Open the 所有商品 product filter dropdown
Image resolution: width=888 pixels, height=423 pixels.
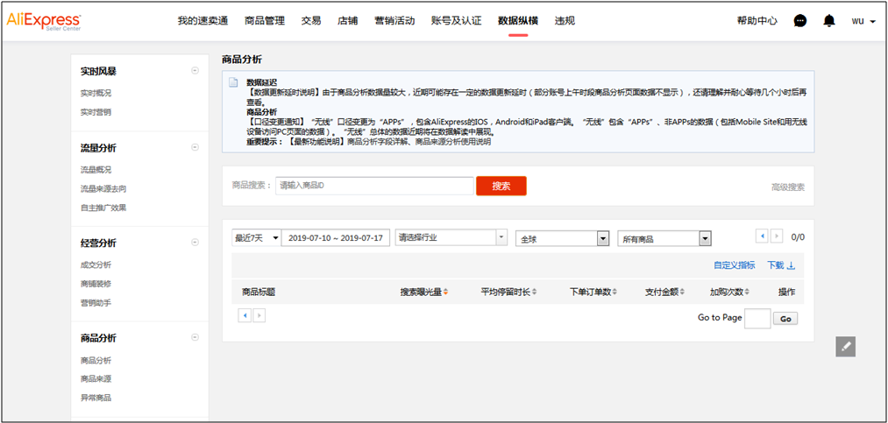[x=664, y=238]
